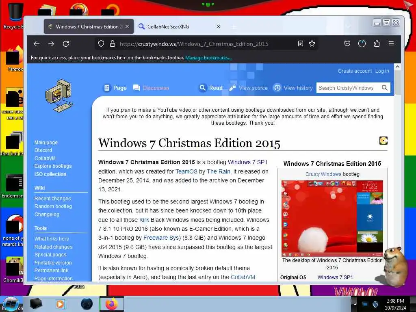Screen dimensions: 416x312
Task: Open Manage bookmarks link
Action: click(x=208, y=58)
